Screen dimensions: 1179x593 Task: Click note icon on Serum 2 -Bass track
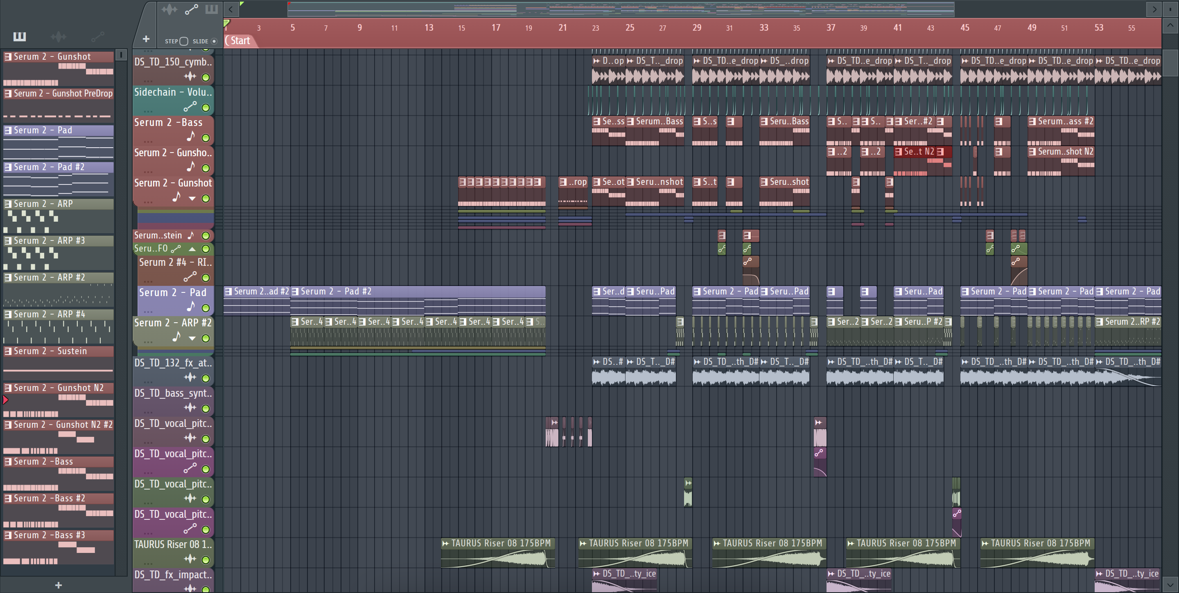pos(191,136)
